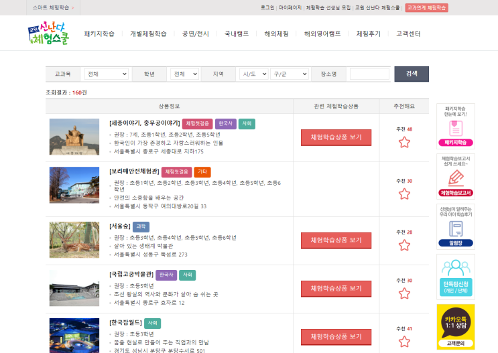Viewport: 498px width, 353px height.
Task: Click title [세종이야기, 충무공이야기]
Action: (x=145, y=123)
